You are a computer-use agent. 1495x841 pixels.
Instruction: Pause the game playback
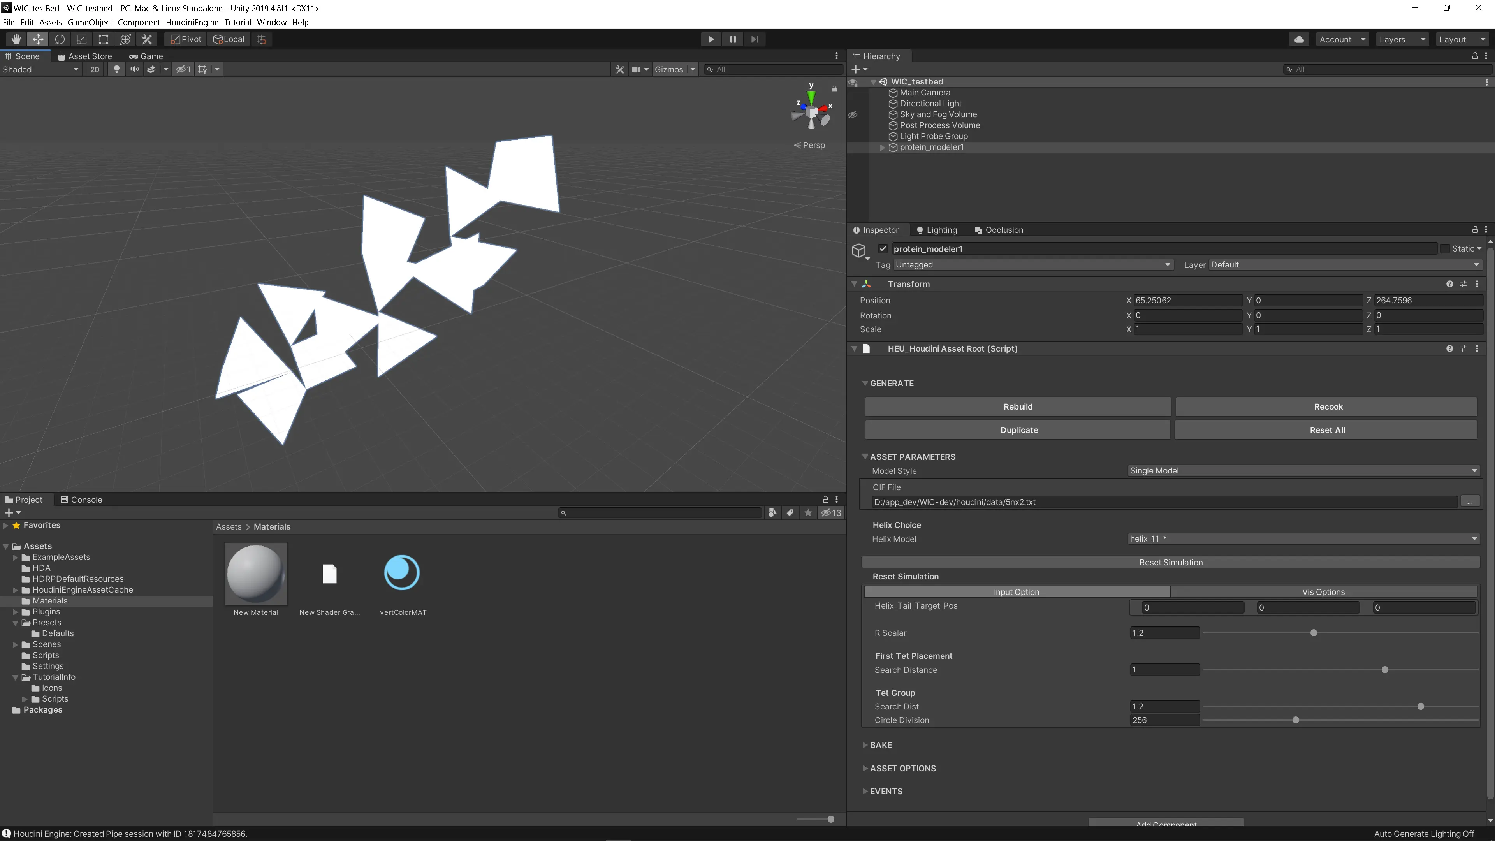coord(732,39)
